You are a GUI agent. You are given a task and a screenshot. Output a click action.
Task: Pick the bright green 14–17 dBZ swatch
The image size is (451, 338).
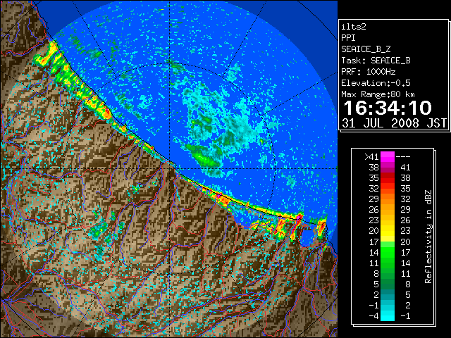coord(387,252)
